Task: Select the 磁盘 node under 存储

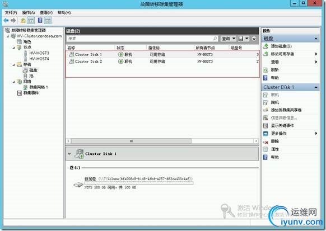Action: click(33, 70)
